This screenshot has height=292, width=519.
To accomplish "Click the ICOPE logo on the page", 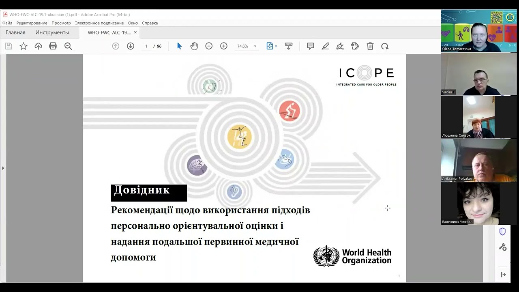I will (366, 76).
